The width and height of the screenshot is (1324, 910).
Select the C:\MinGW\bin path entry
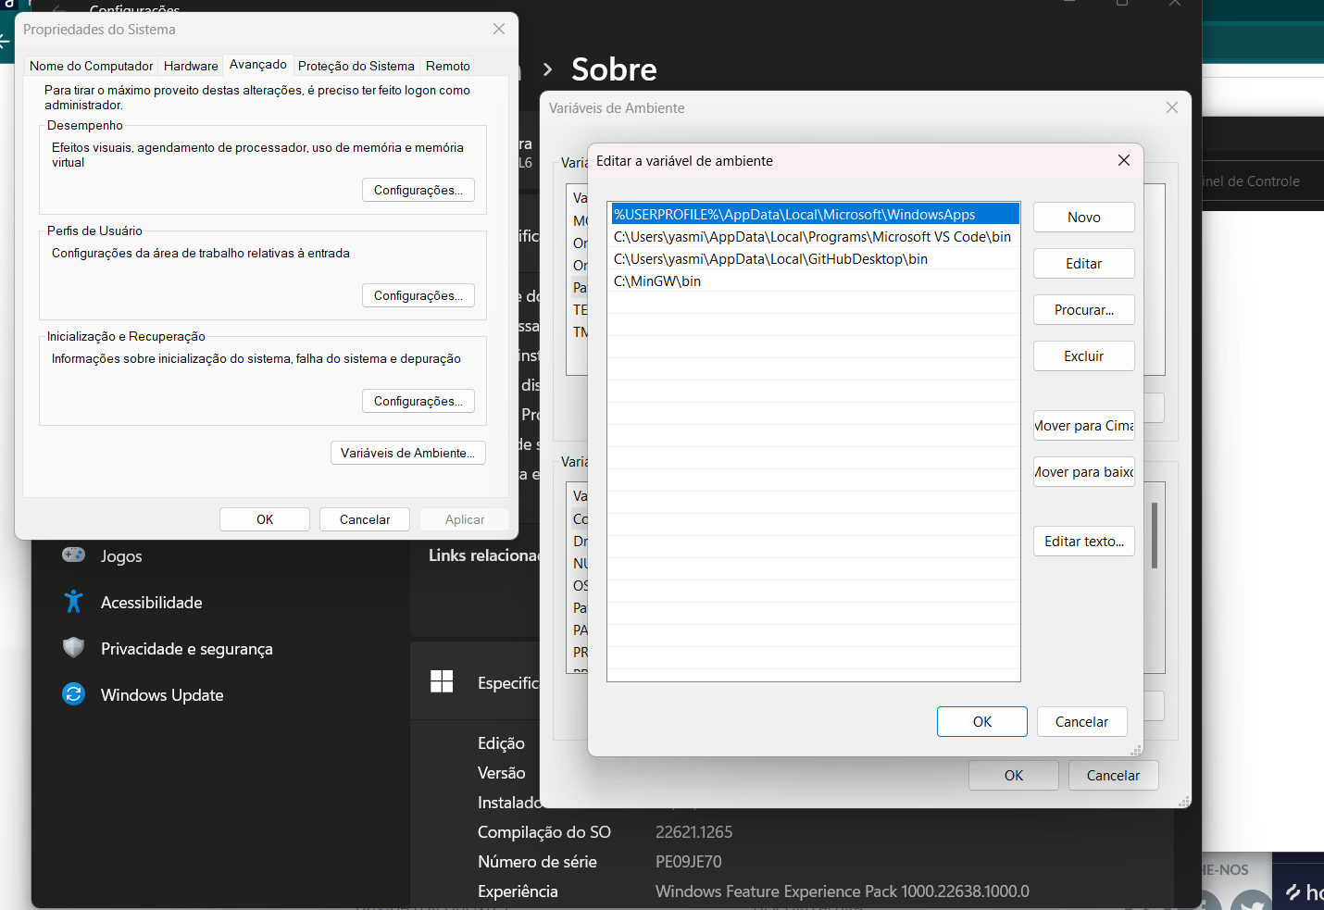click(x=815, y=281)
